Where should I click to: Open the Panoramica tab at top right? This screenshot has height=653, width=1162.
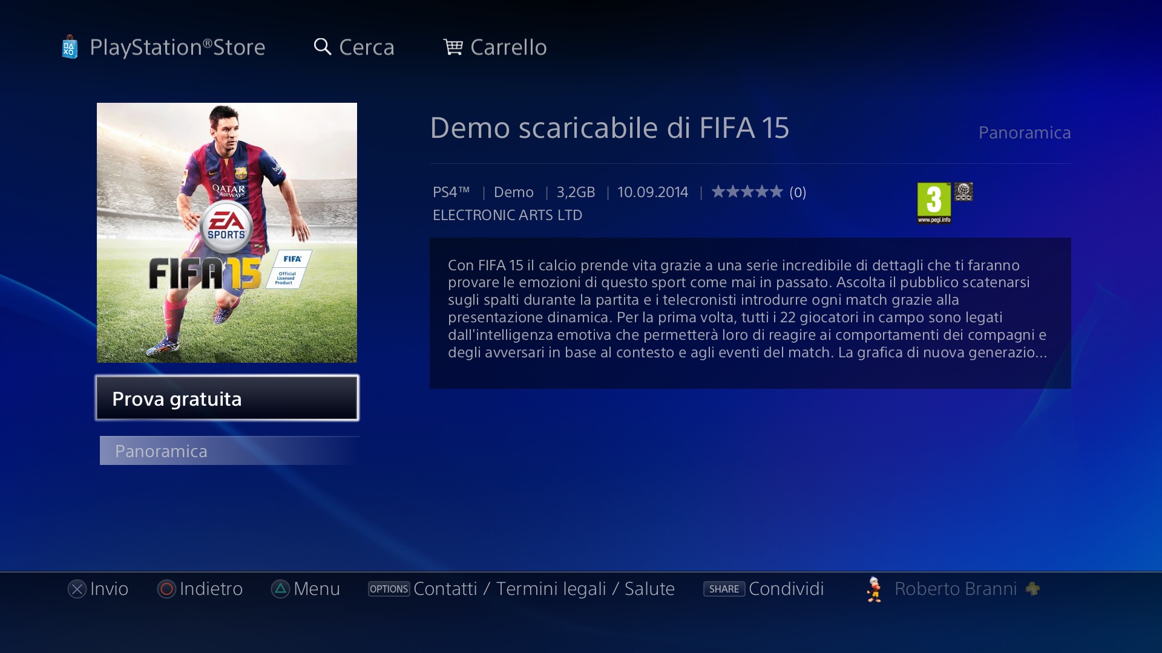point(1025,132)
